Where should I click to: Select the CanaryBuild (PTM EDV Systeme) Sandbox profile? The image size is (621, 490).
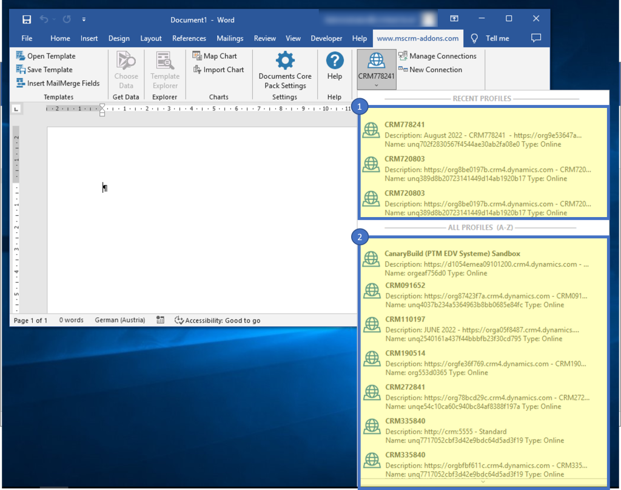click(x=483, y=263)
